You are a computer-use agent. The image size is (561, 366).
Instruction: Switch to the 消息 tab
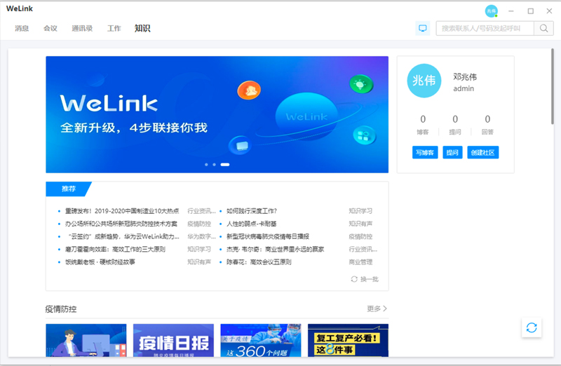coord(22,28)
